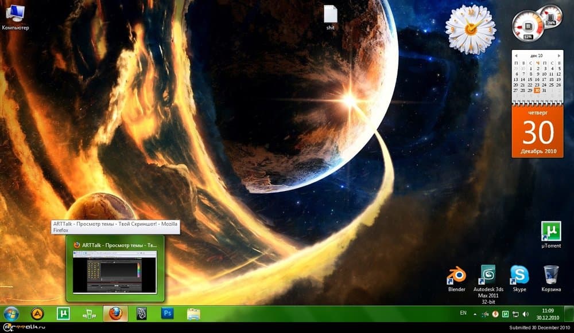Image resolution: width=574 pixels, height=333 pixels.
Task: Launch Autodesk 3ds Max 2011 shortcut
Action: click(488, 276)
